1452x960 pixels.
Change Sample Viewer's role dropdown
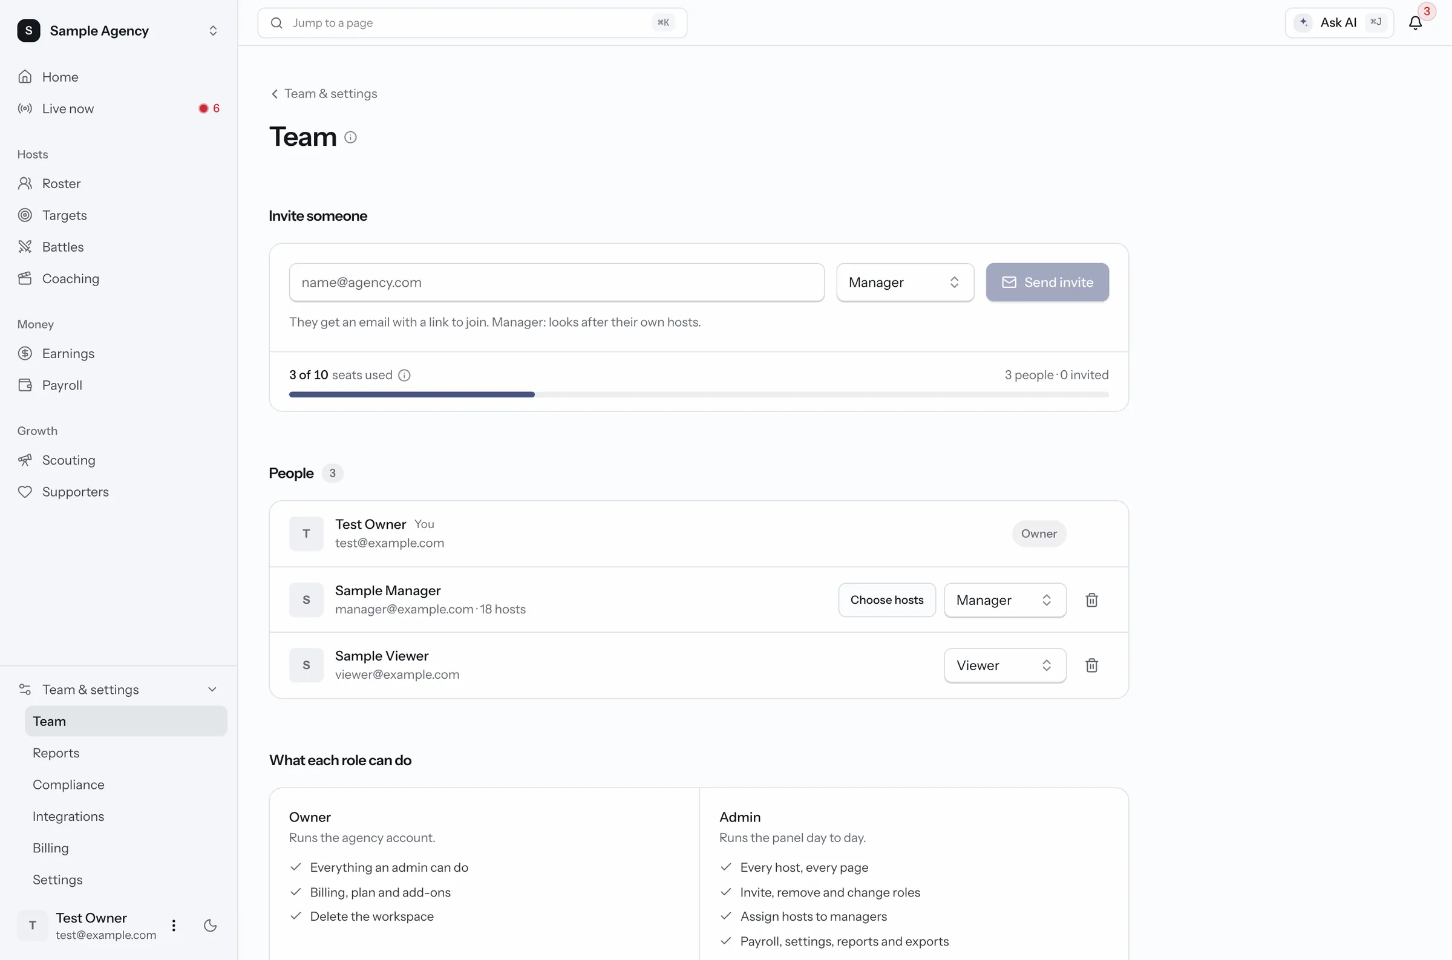point(1004,666)
